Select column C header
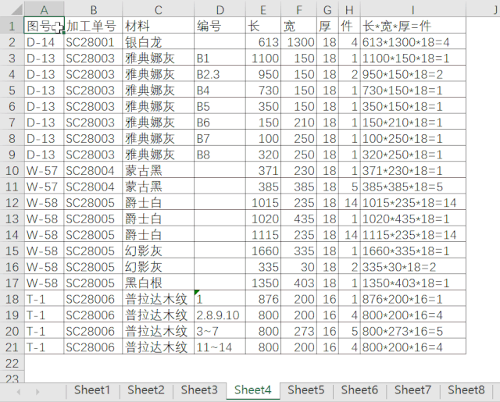 click(158, 9)
